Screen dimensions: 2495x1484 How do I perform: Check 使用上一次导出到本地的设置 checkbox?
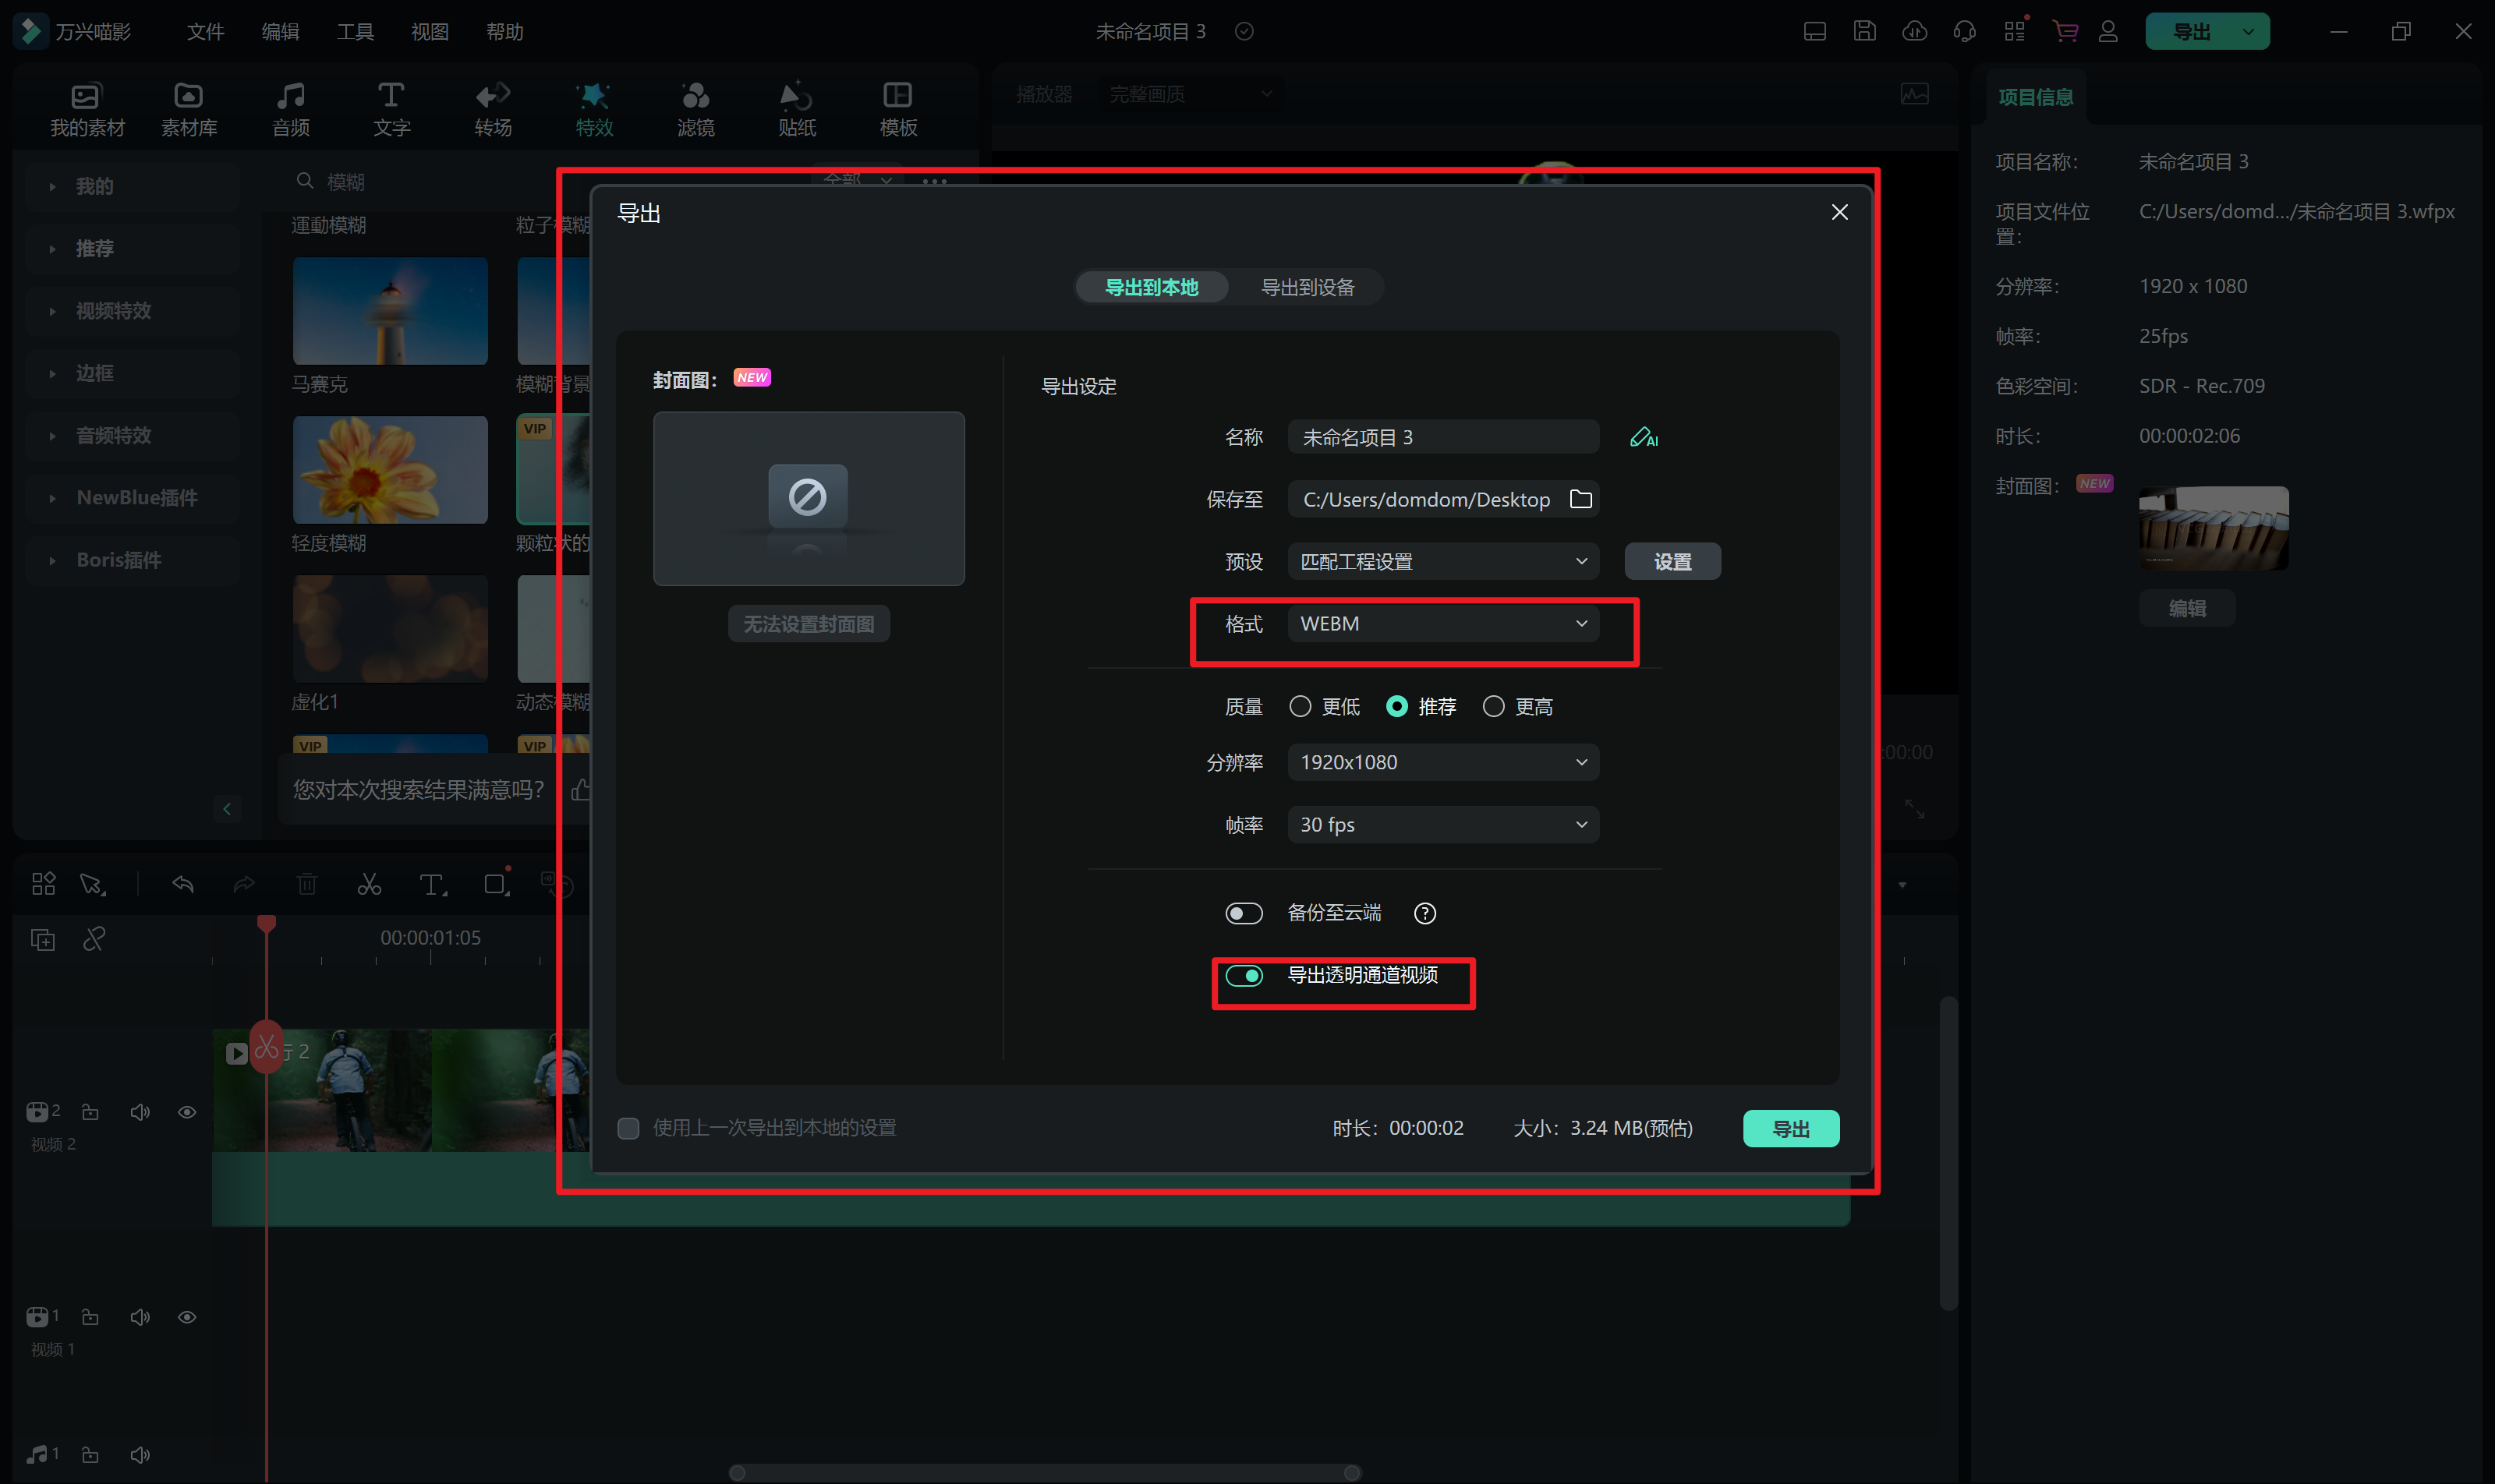628,1128
